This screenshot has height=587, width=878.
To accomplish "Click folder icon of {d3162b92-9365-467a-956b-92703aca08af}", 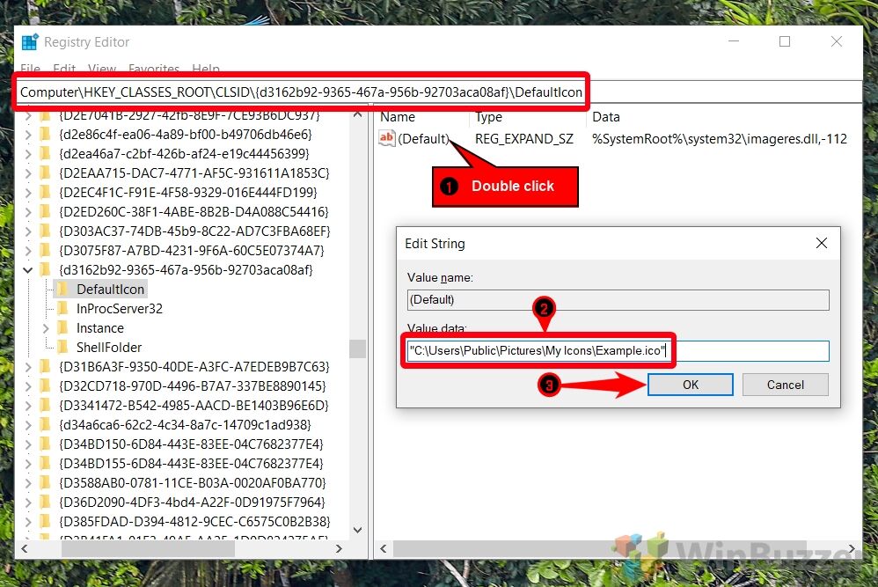I will pos(45,269).
